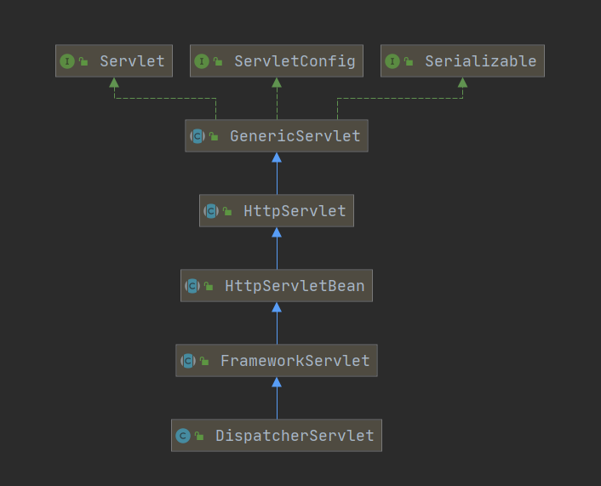Click the public lock icon on Servlet

click(83, 61)
